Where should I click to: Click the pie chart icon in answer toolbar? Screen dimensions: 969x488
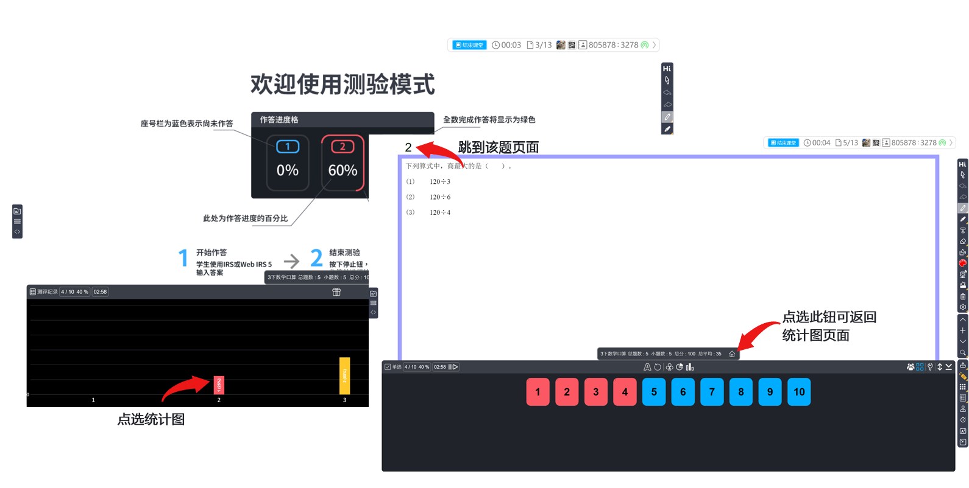[x=680, y=367]
